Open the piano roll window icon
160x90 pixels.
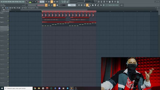tap(82, 5)
